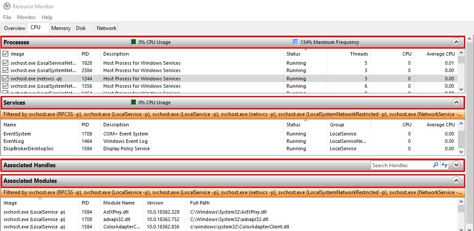Select the advapi32.dll module row
This screenshot has width=474, height=231.
coord(229,219)
